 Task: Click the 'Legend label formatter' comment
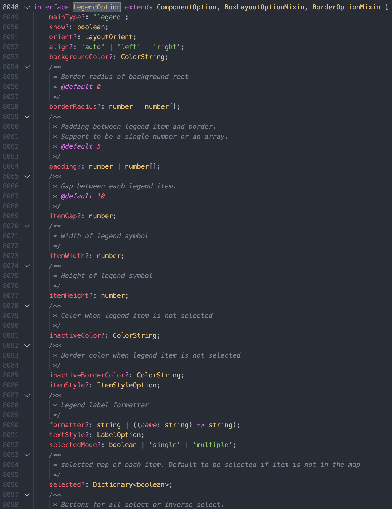point(105,405)
